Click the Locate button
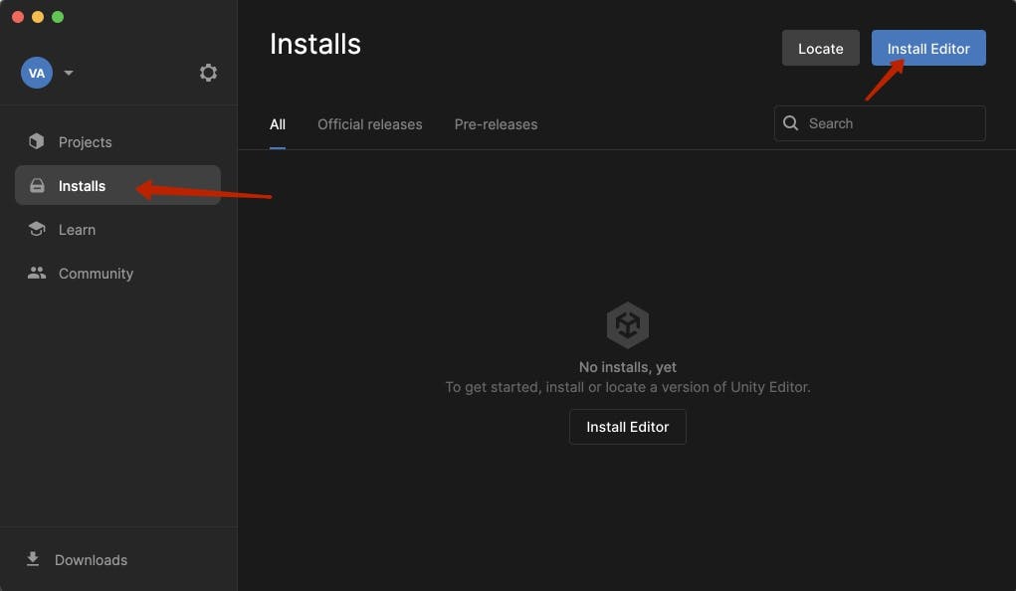The image size is (1016, 591). click(820, 48)
